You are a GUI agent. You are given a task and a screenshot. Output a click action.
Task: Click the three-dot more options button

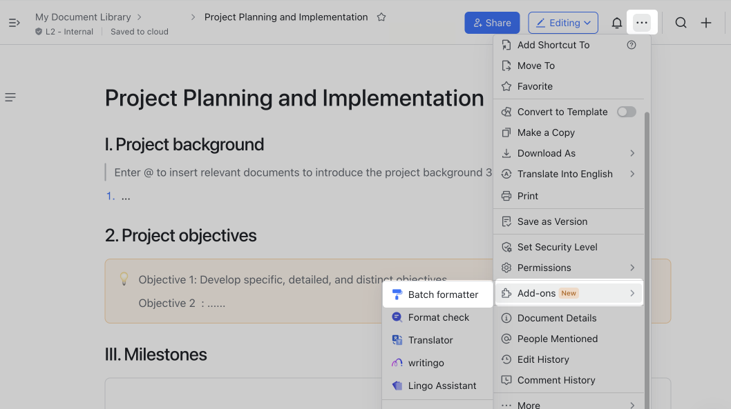tap(642, 23)
